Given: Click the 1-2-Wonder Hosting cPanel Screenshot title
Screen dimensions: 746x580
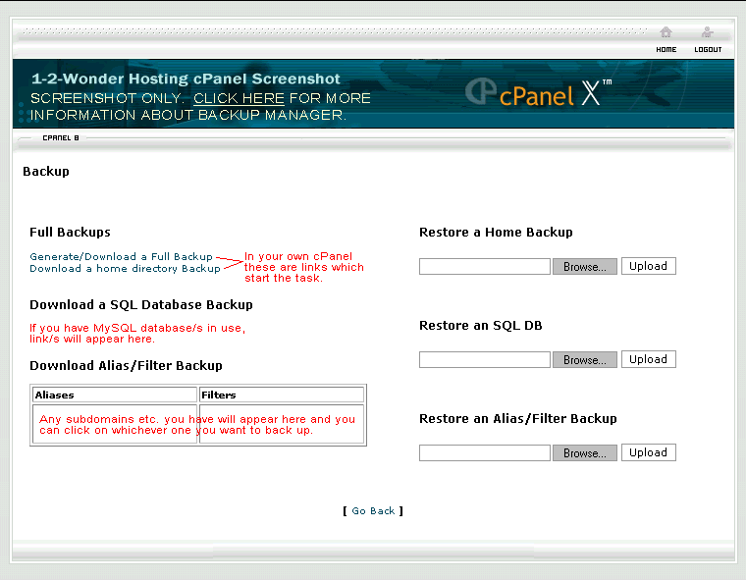Looking at the screenshot, I should [186, 79].
